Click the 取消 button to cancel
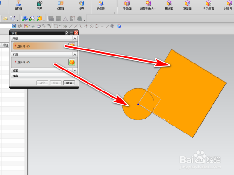Viewport: 234px width, 175px height. (x=69, y=83)
